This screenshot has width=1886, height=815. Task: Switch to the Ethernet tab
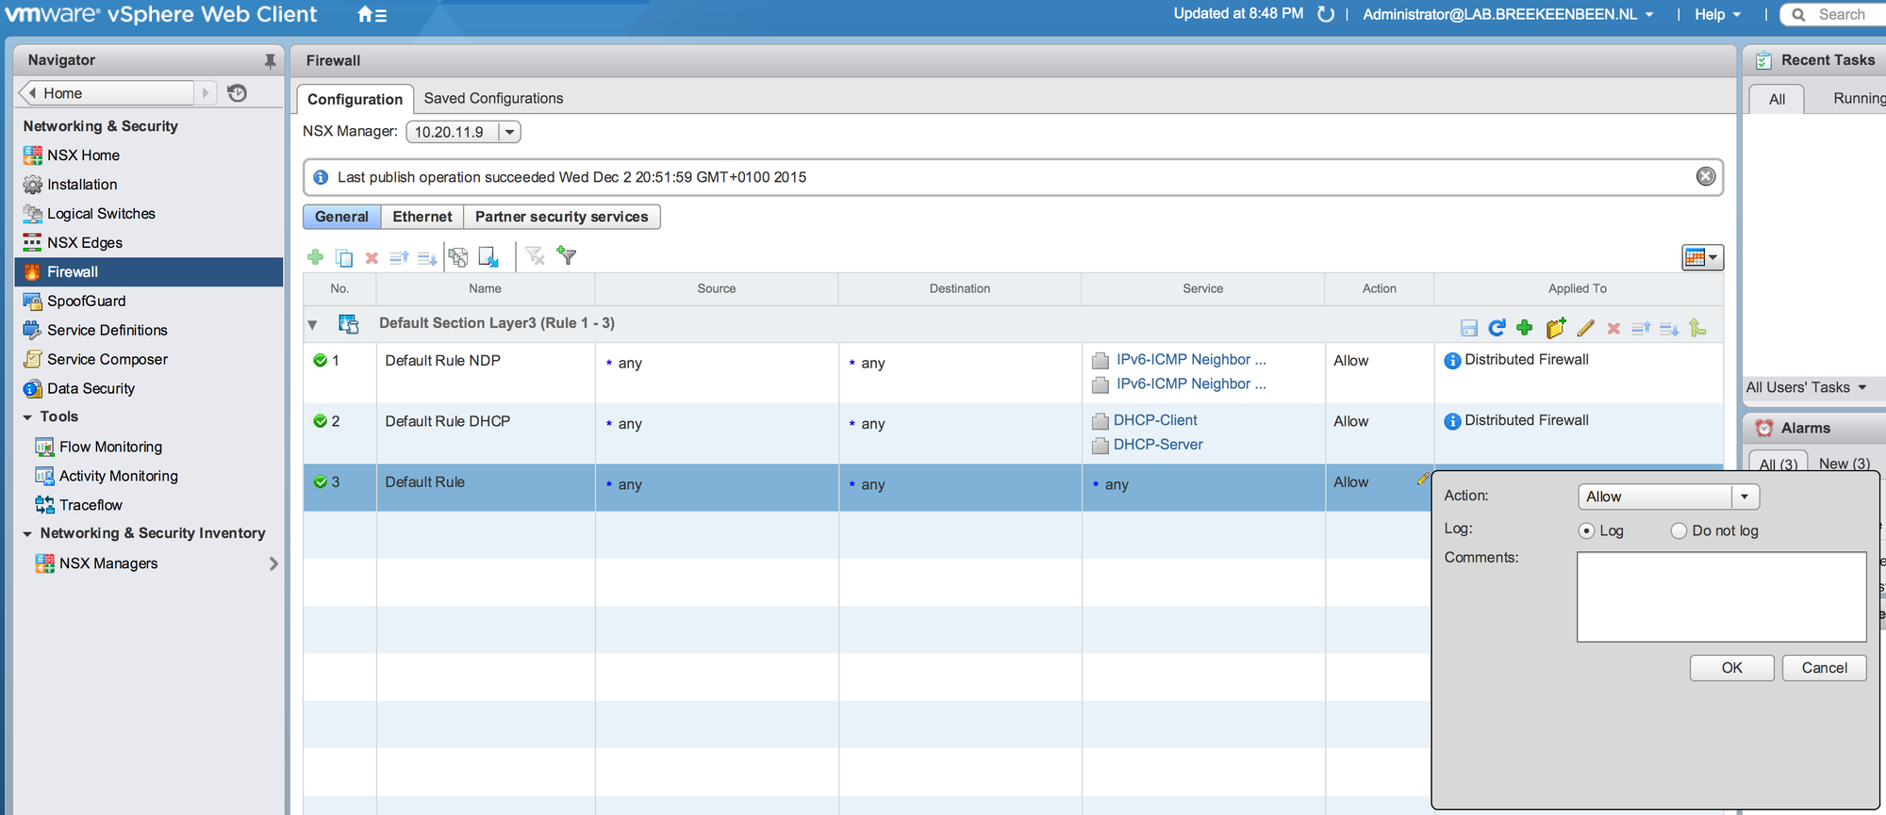coord(422,217)
